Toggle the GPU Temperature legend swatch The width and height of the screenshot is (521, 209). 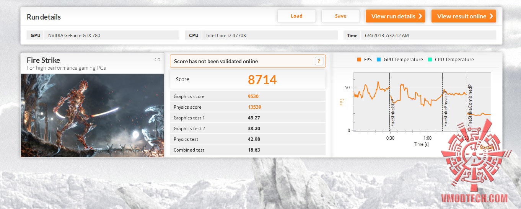tap(379, 60)
